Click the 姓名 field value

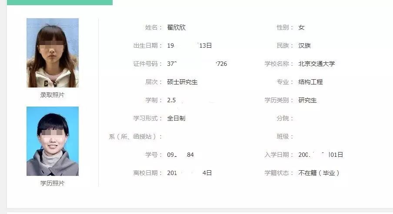(176, 27)
